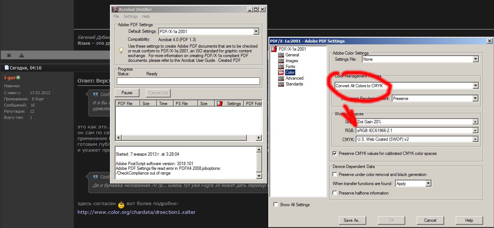
Task: Click the Save As... button
Action: pos(352,220)
